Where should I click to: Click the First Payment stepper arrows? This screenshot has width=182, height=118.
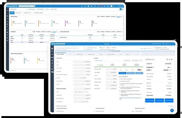click(x=85, y=102)
